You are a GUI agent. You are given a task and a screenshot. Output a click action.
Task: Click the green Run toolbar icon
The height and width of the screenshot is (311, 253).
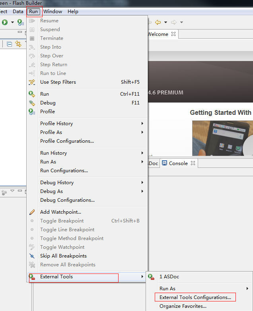(x=5, y=22)
